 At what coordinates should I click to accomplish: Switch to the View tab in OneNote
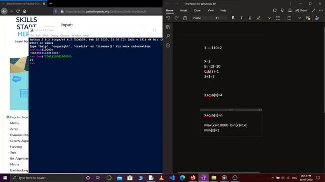tap(211, 10)
